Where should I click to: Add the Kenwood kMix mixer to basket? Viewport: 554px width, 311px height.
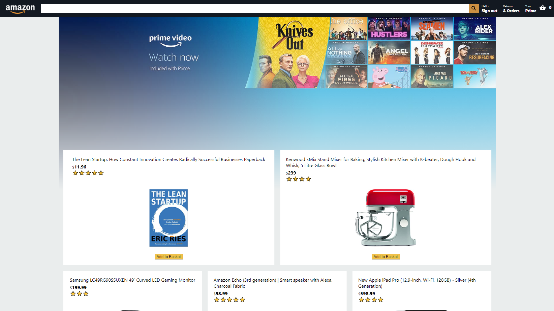click(385, 257)
